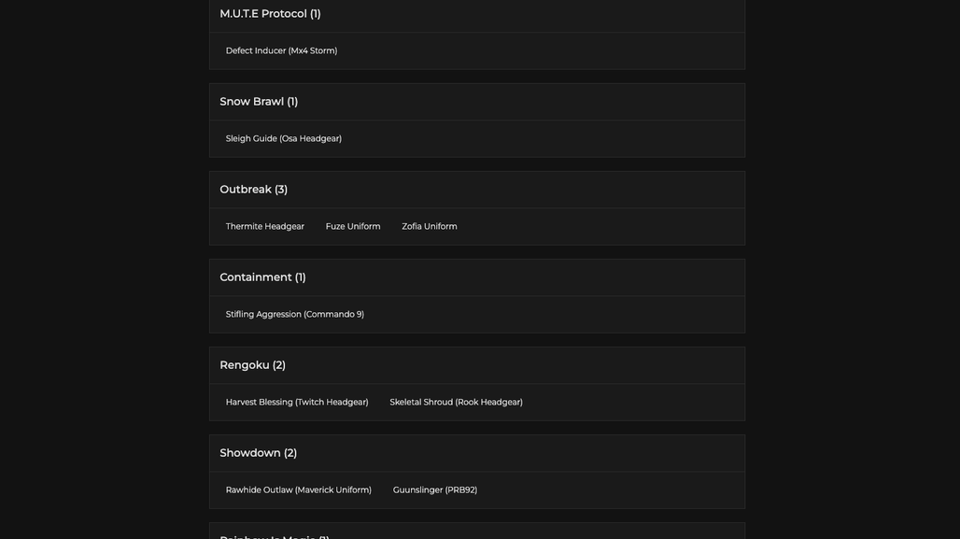Toggle the Outbreak (3) section header

point(477,190)
